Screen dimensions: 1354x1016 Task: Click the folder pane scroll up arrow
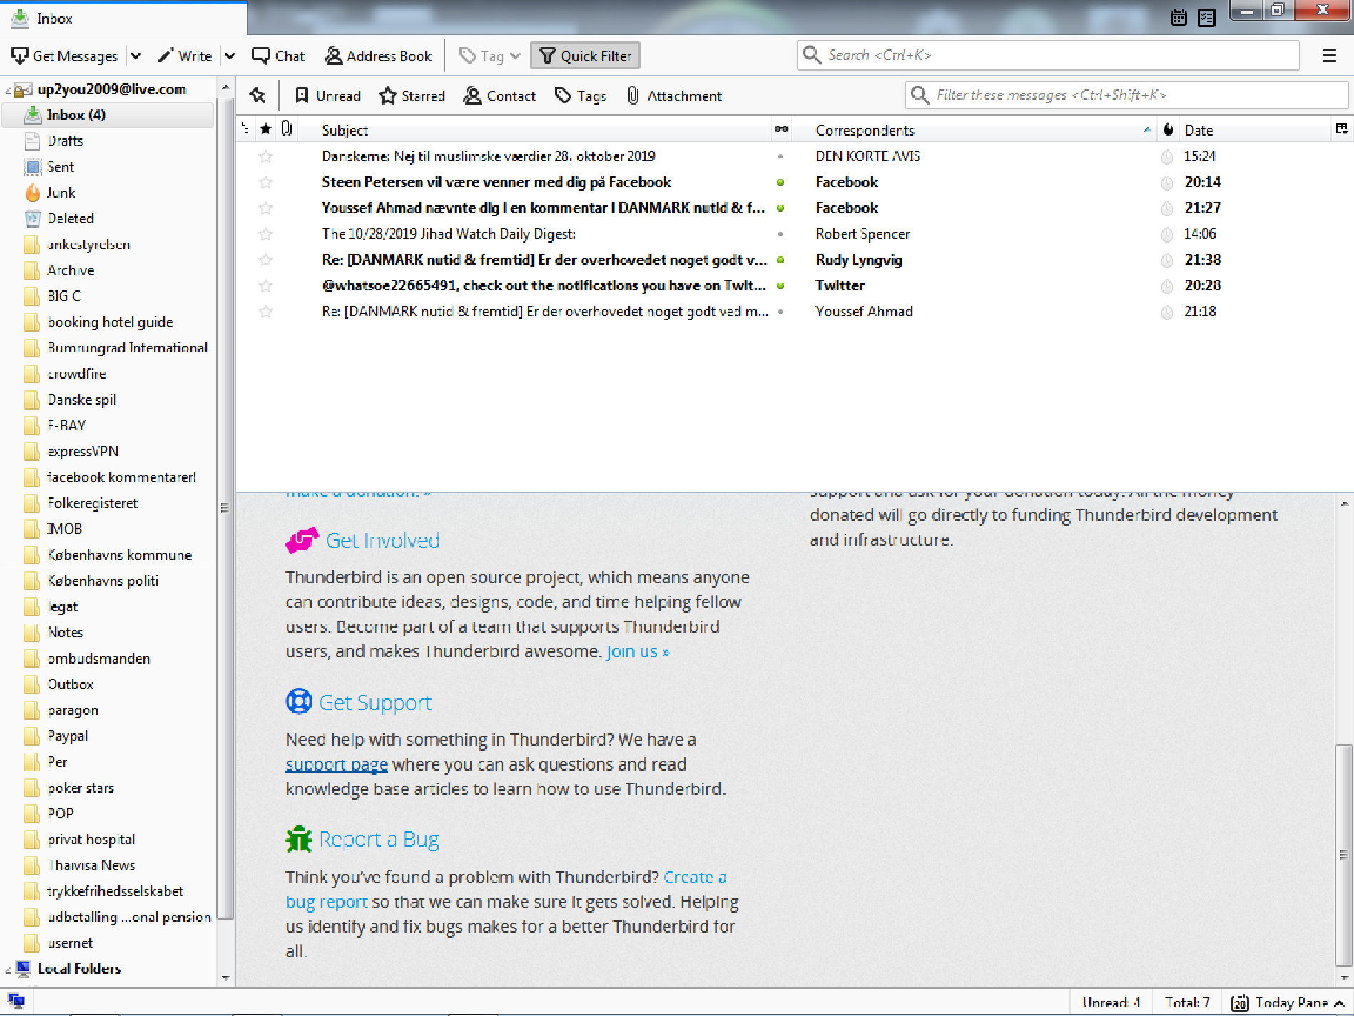(x=225, y=88)
